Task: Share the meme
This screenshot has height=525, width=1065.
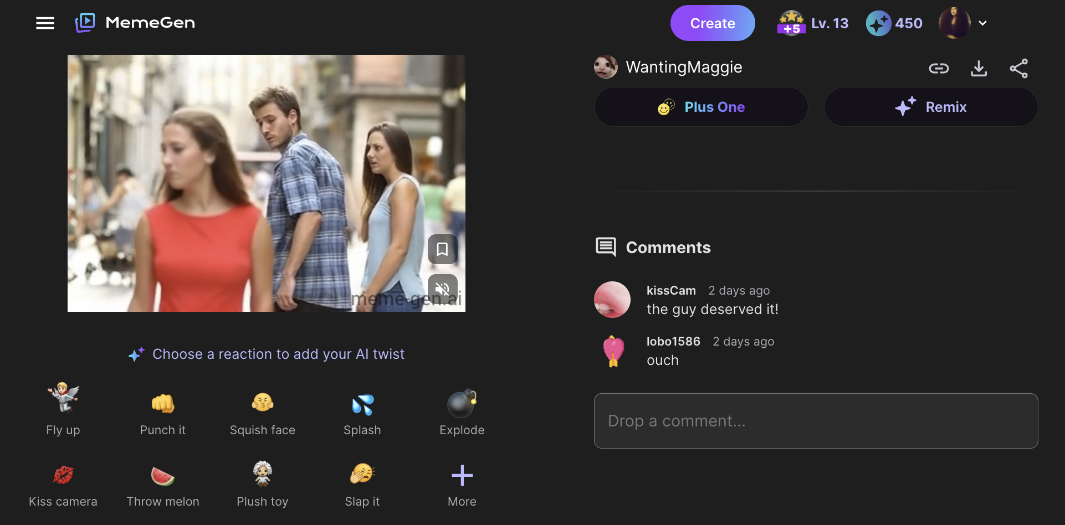Action: click(1019, 68)
